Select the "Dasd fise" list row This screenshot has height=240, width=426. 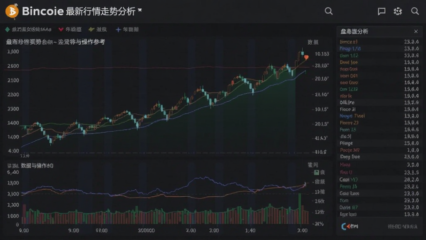(379, 62)
